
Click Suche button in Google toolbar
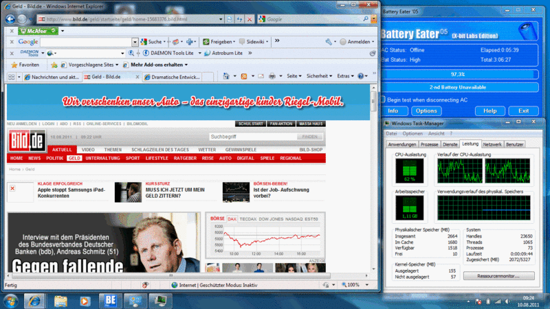click(151, 42)
